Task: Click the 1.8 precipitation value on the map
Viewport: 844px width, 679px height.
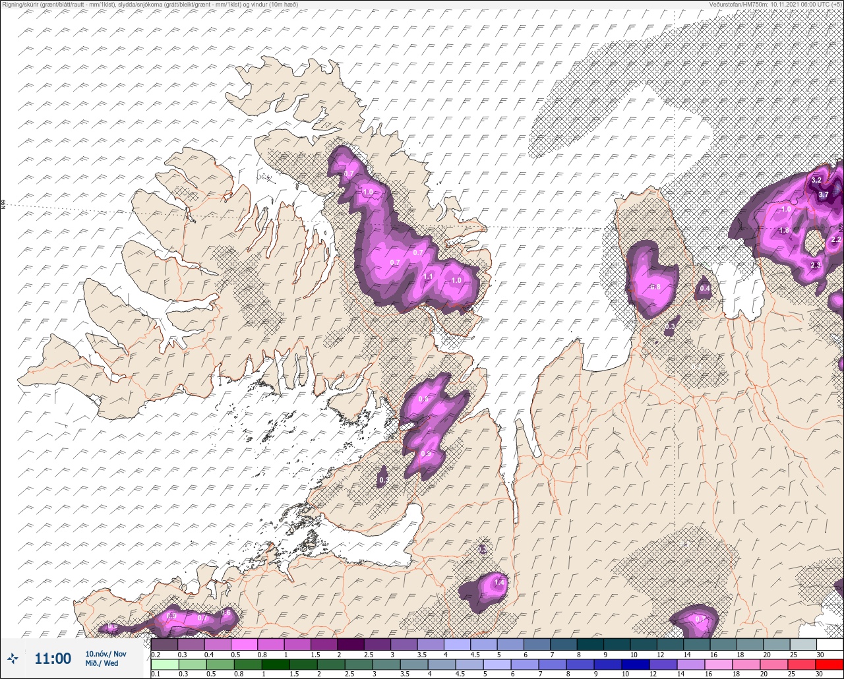Action: point(784,230)
